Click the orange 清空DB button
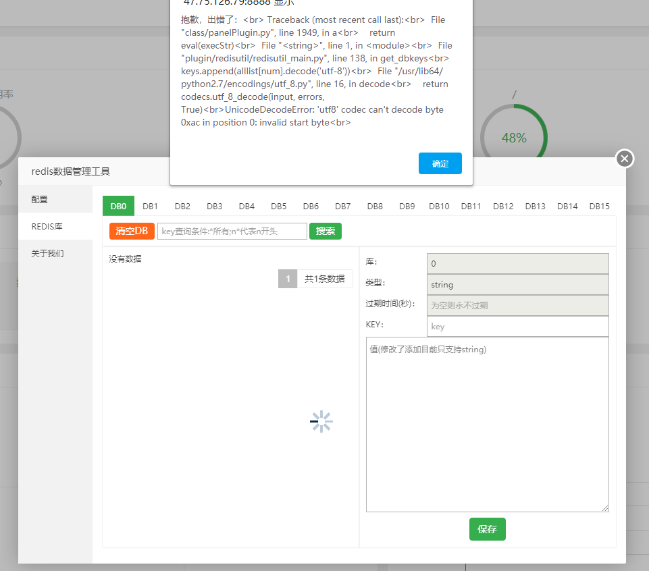649x571 pixels. pyautogui.click(x=132, y=231)
